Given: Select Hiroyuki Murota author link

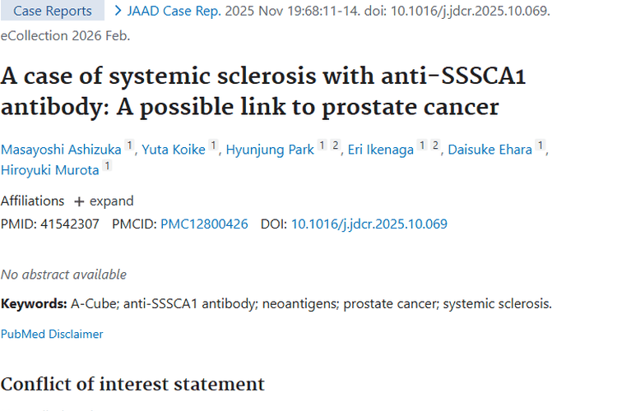Looking at the screenshot, I should 49,169.
